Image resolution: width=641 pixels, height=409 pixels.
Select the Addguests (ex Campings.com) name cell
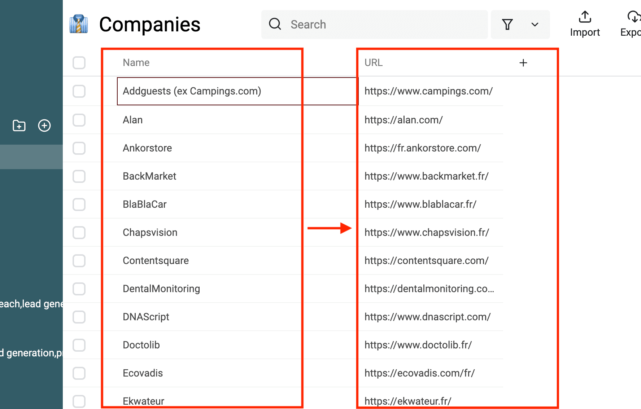coord(192,91)
